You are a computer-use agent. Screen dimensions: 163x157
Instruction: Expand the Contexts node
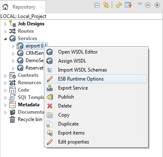click(5, 76)
